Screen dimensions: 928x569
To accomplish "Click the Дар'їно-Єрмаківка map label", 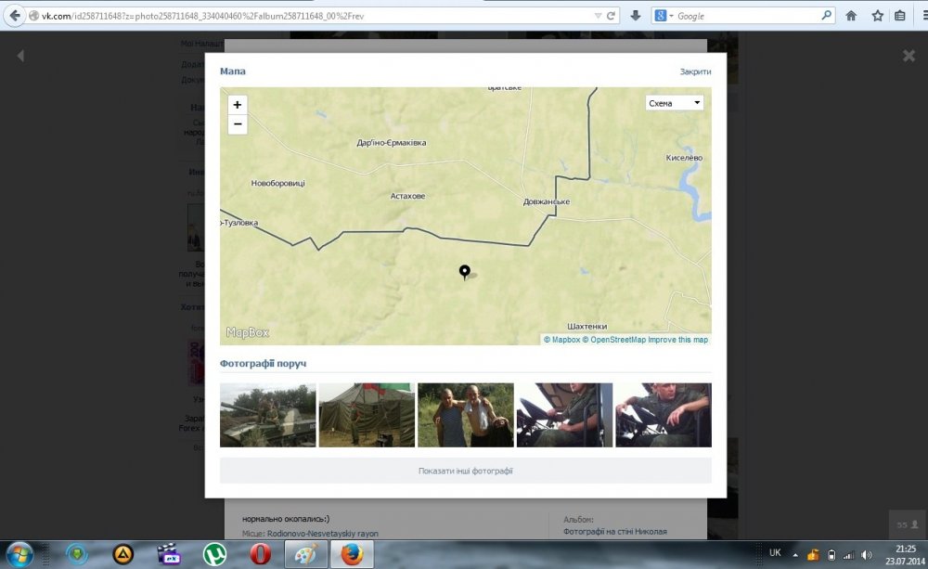I will pyautogui.click(x=392, y=143).
